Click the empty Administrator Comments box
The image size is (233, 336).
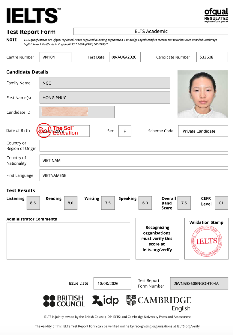point(68,241)
